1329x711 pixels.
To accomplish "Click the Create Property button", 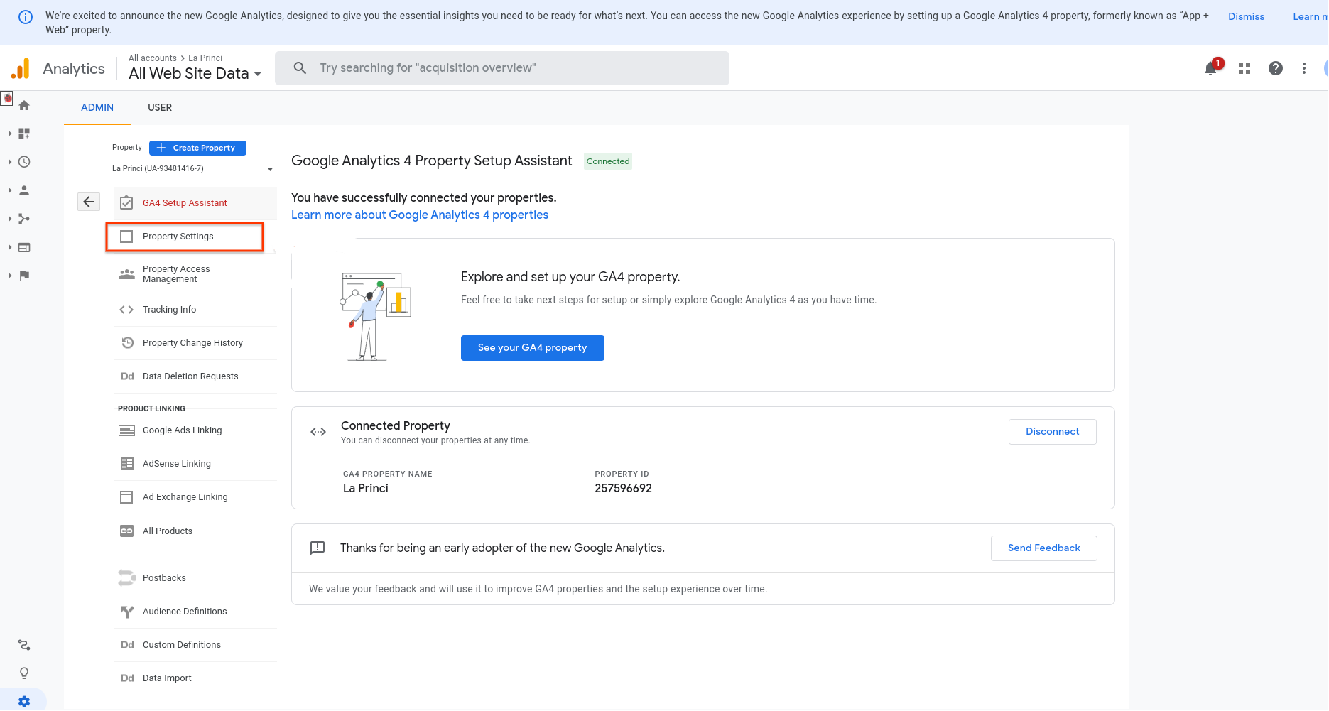I will (197, 148).
